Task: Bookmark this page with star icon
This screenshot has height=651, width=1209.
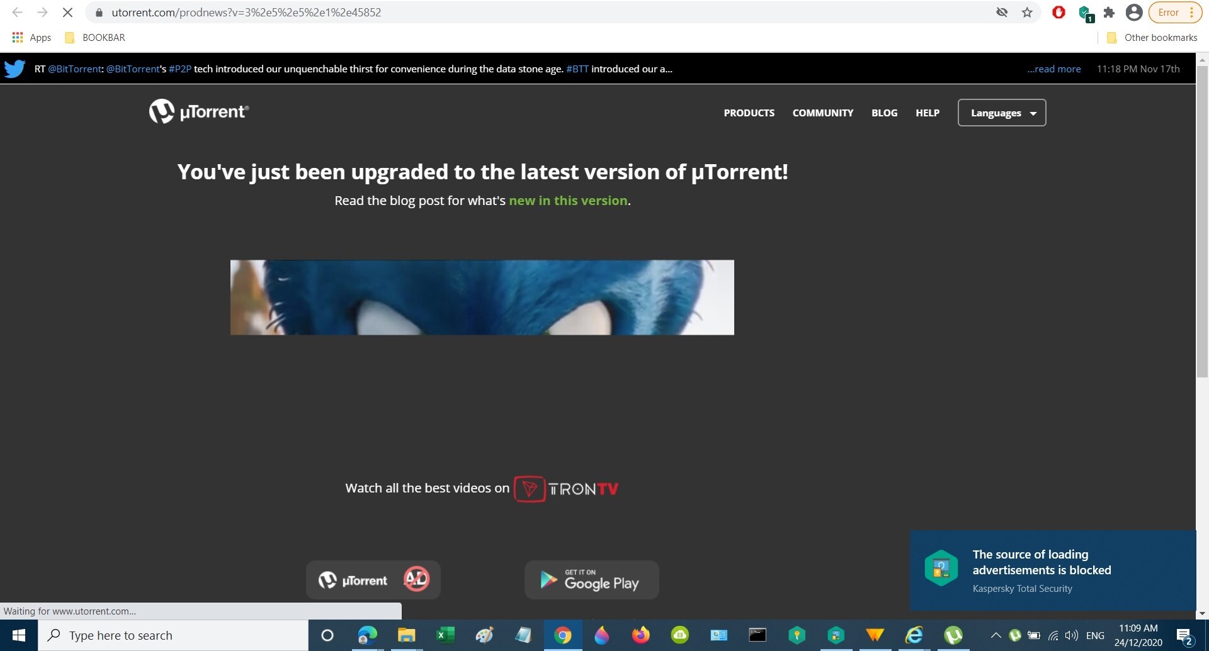Action: pos(1027,12)
